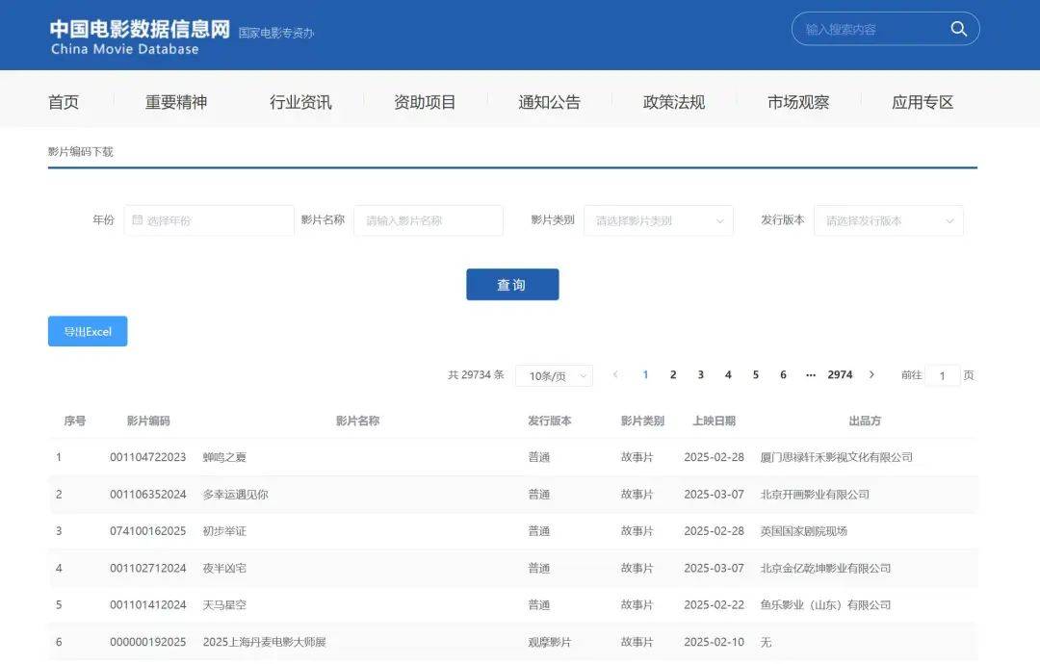
Task: Click the previous page arrow in pagination
Action: pos(615,374)
